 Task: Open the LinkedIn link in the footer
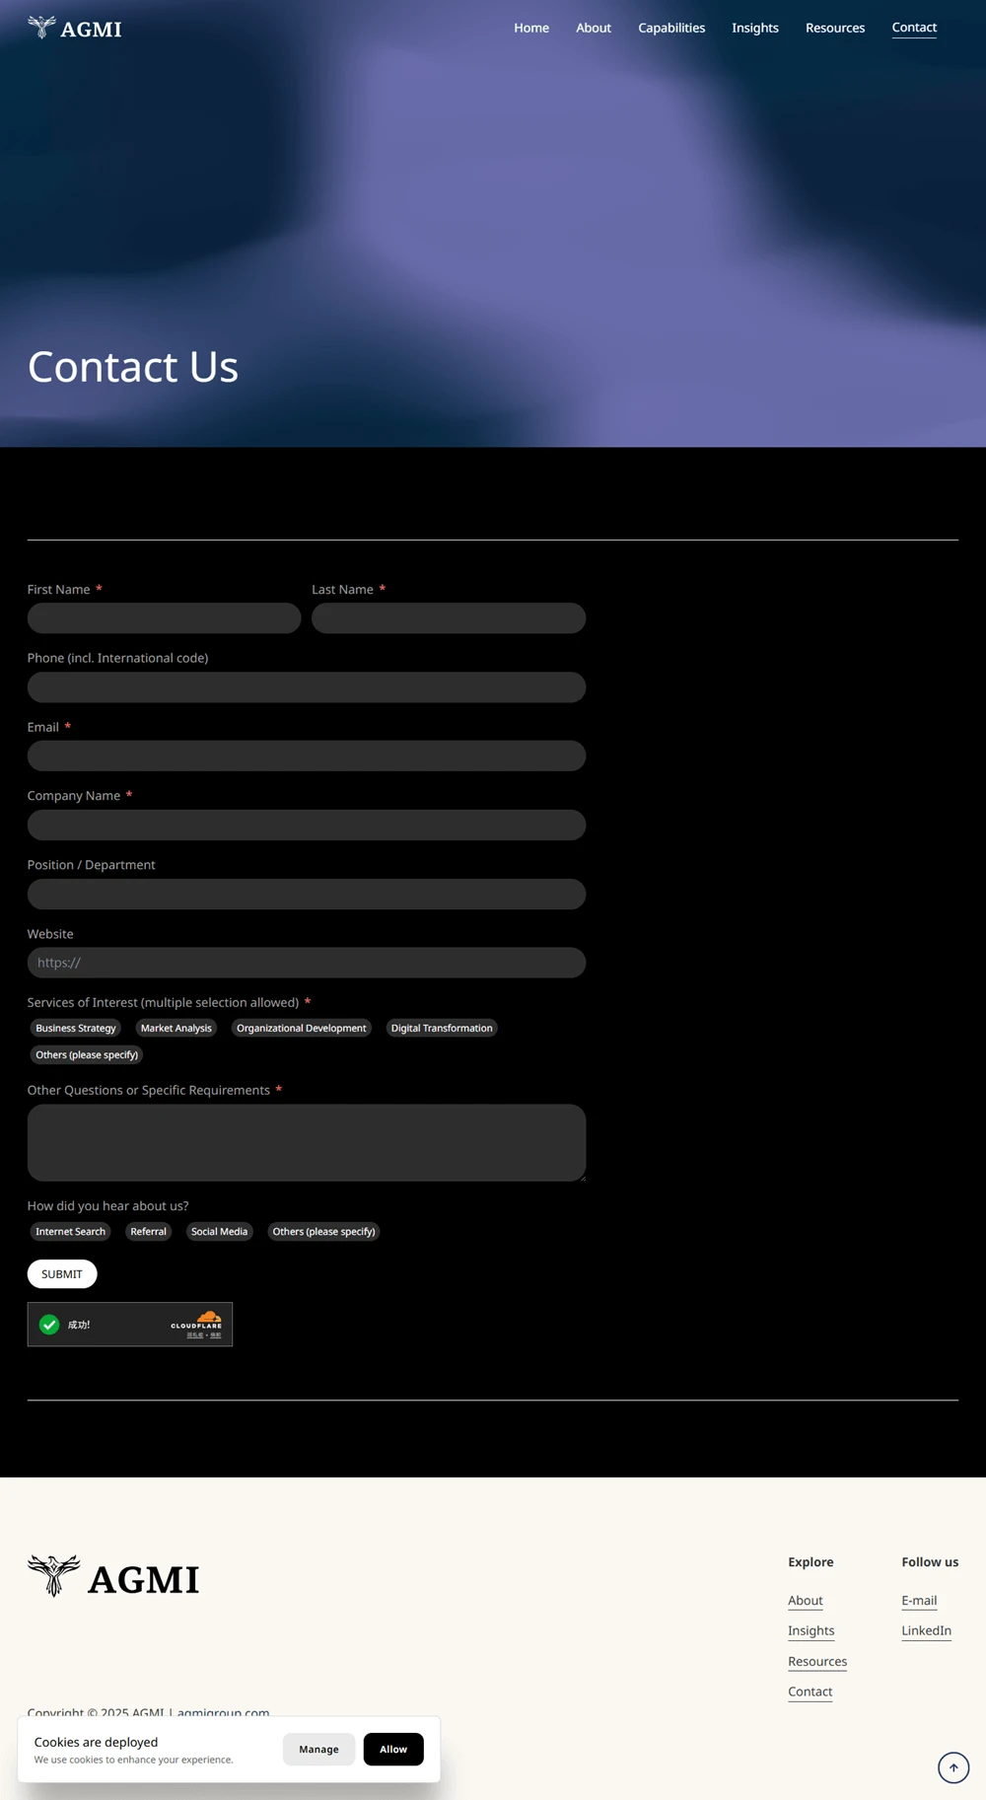926,1630
